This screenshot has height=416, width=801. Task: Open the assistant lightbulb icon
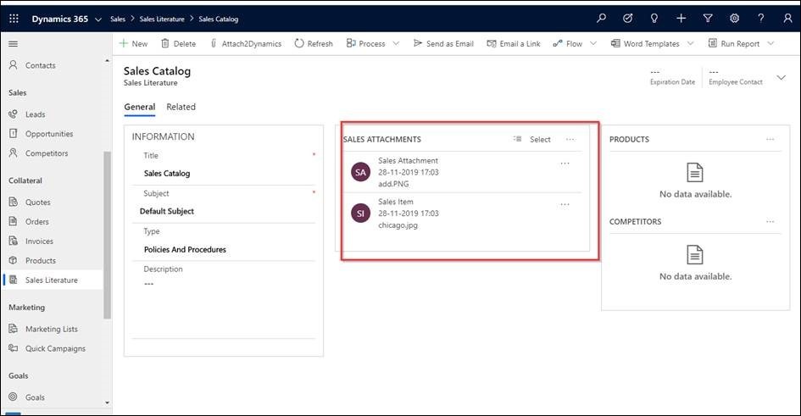tap(654, 19)
